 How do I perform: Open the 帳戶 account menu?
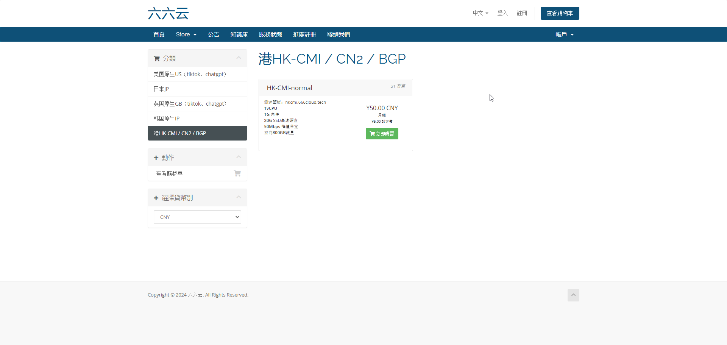[x=564, y=34]
